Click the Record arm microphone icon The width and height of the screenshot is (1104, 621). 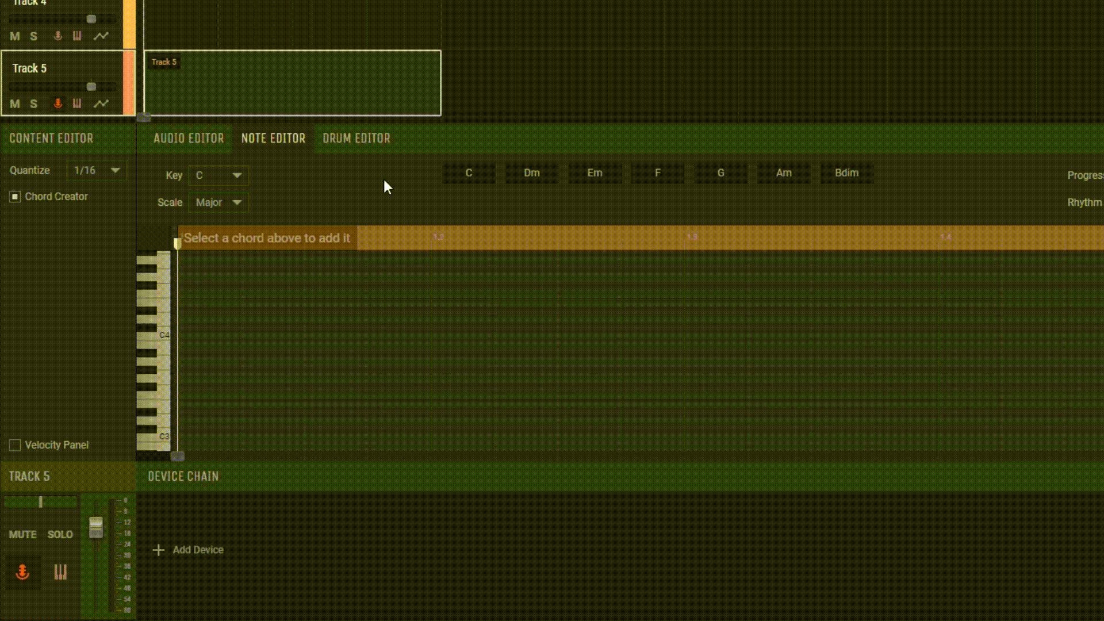pyautogui.click(x=57, y=104)
